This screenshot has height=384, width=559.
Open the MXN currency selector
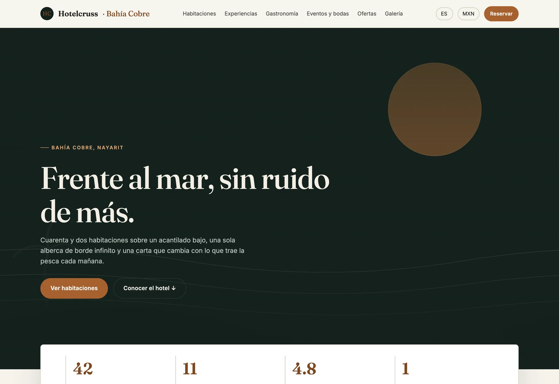469,14
